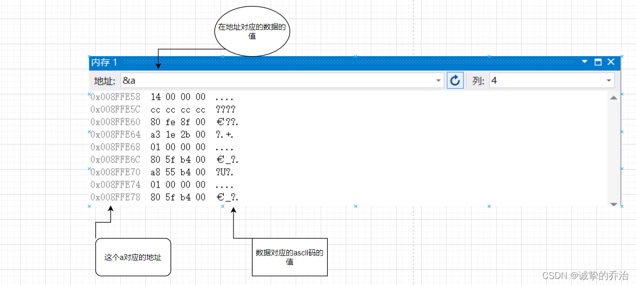Viewport: 636px width, 285px height.
Task: Select address 0x008FFE5C
Action: (x=116, y=109)
